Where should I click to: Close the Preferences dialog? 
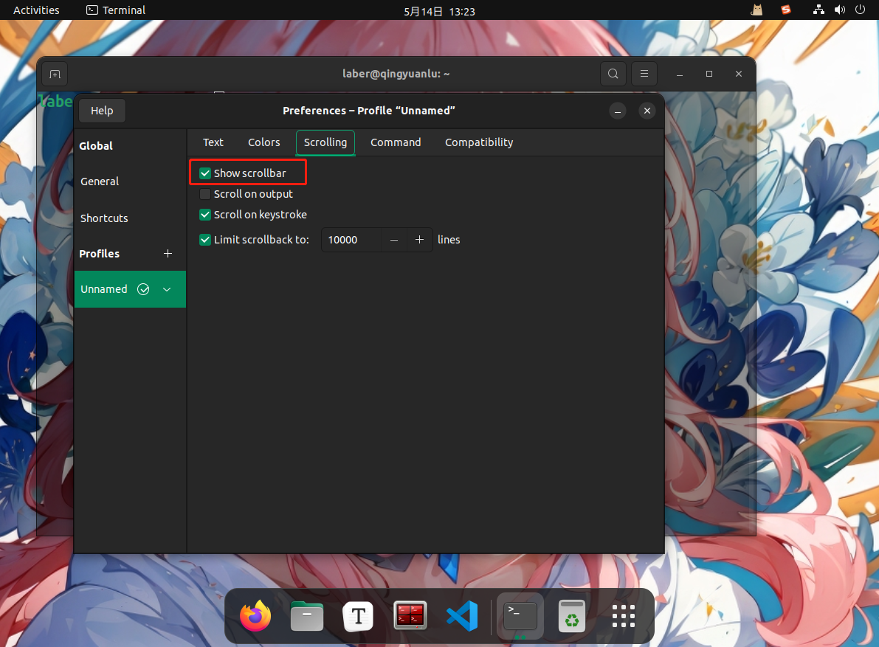tap(647, 111)
